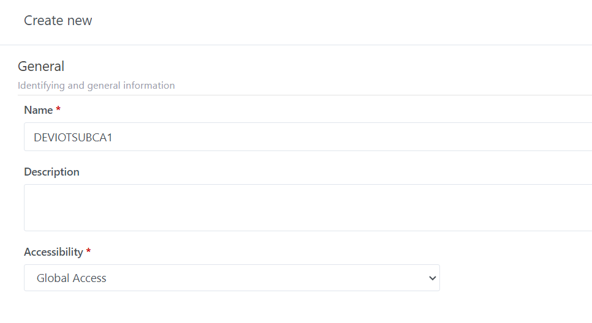Select the Global Access option text
Viewport: 592px width, 323px height.
72,278
